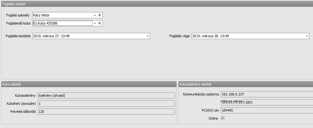Click the Kommunikációs csatorna label
The image size is (313, 128).
tap(201, 94)
